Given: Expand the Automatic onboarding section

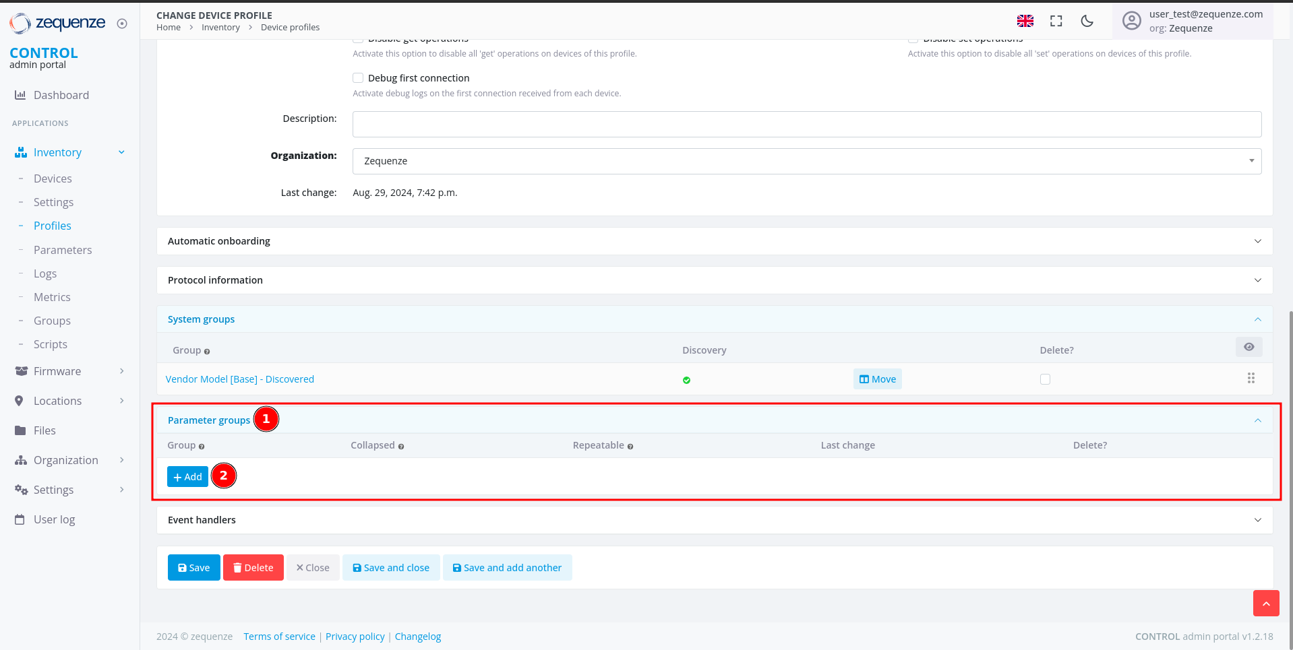Looking at the screenshot, I should (714, 241).
